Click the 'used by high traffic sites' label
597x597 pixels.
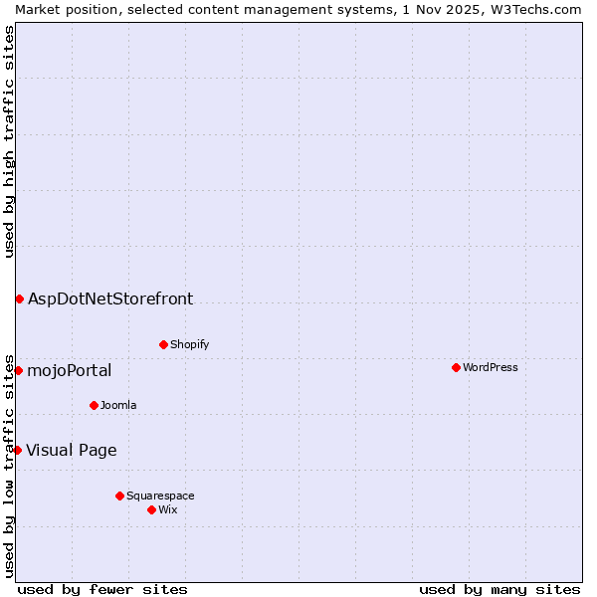pyautogui.click(x=9, y=140)
